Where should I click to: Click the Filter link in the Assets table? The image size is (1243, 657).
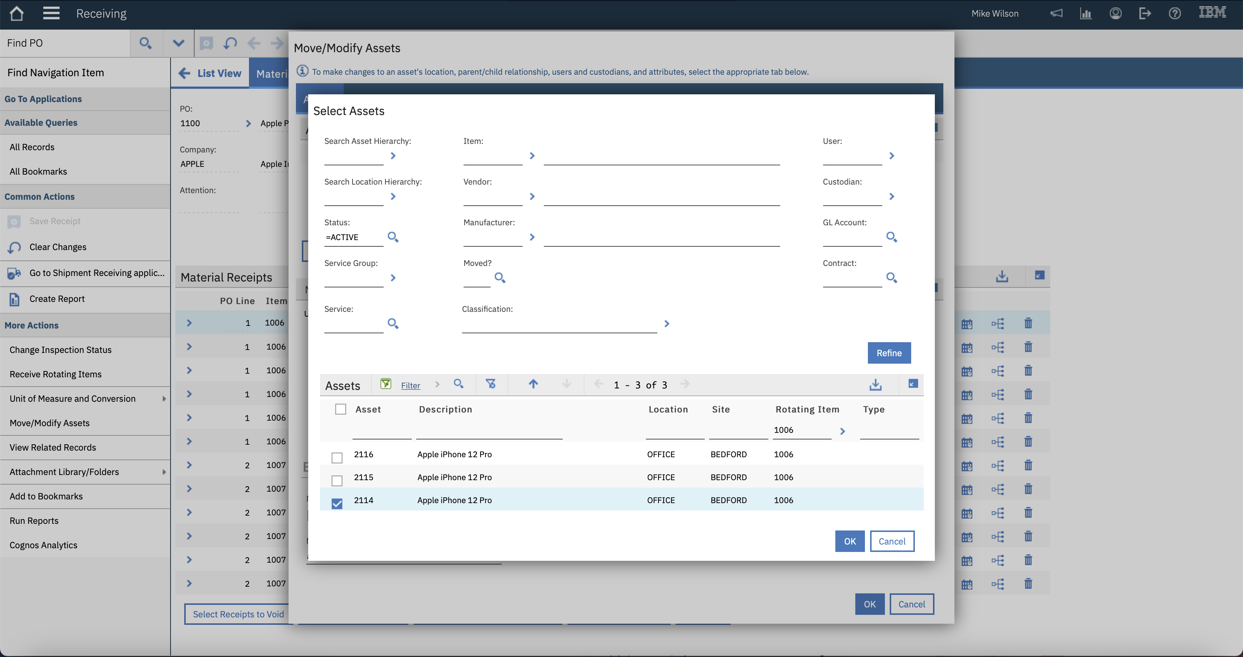click(x=410, y=385)
